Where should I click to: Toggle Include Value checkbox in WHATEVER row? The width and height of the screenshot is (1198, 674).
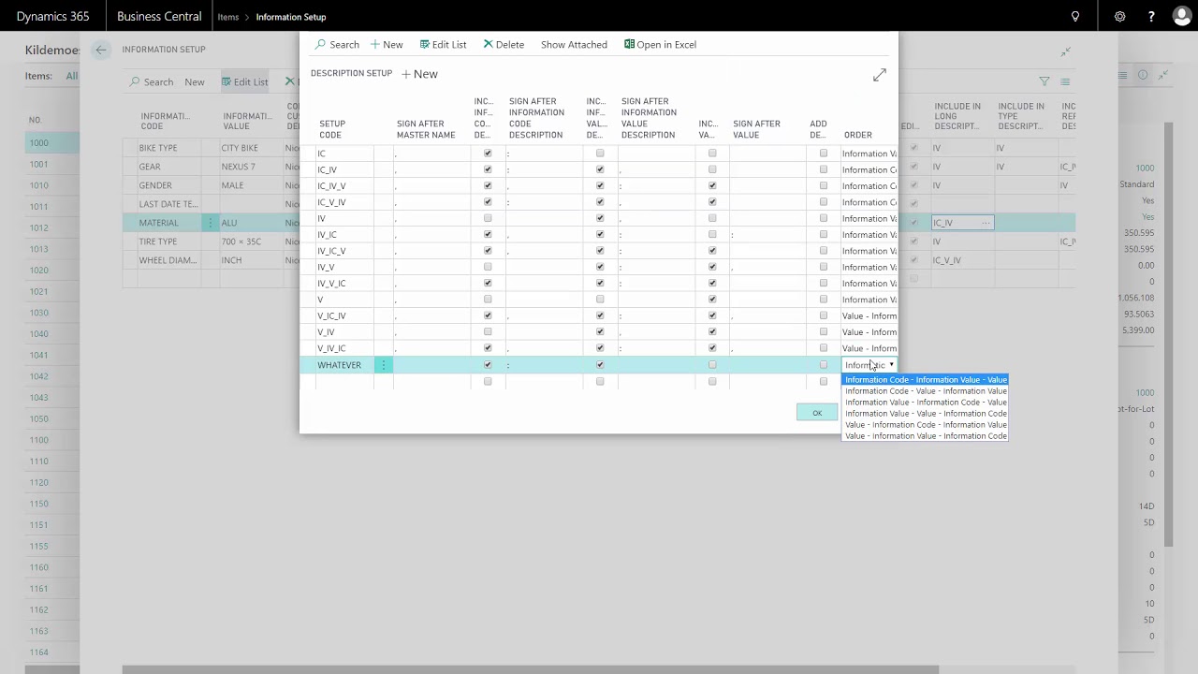point(712,365)
